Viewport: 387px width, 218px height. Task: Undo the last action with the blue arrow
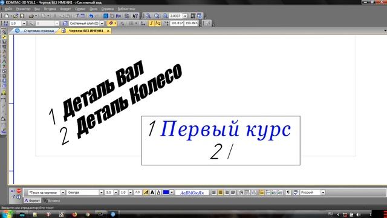tap(91, 16)
